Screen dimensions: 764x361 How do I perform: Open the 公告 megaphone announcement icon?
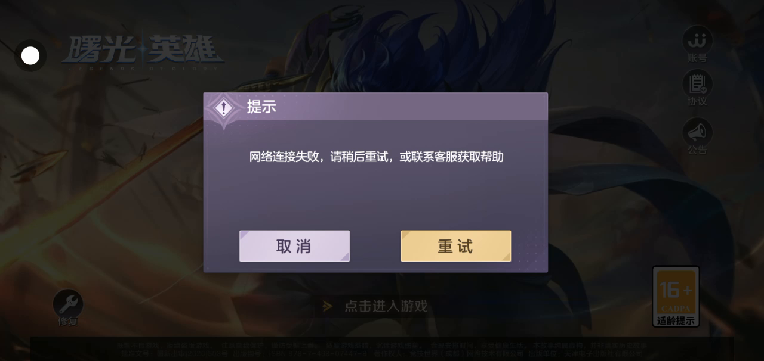697,132
